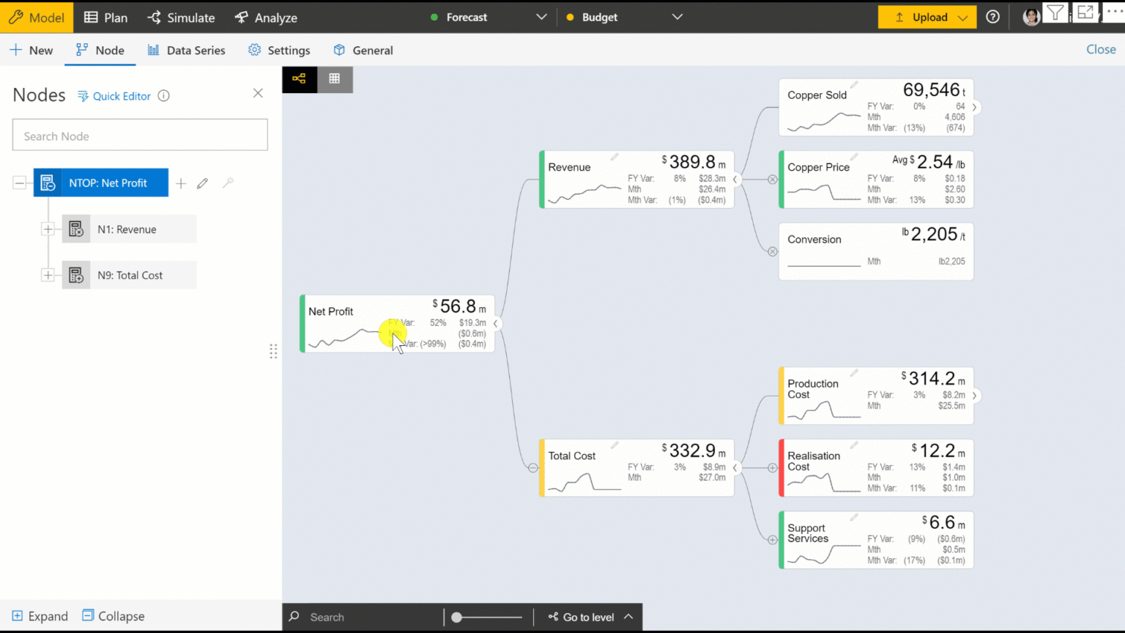Click the pencil icon on Support Services card
The image size is (1125, 633).
854,517
